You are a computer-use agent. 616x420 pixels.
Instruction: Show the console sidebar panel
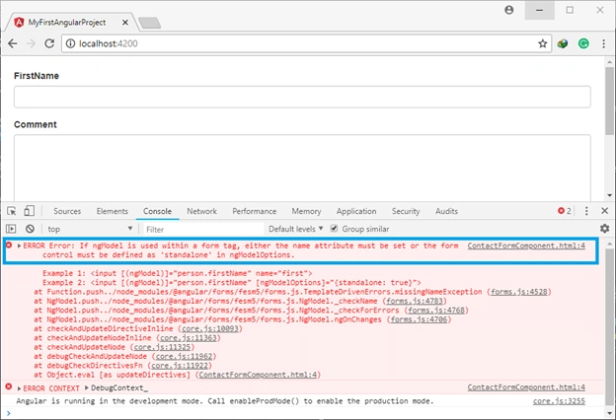11,229
